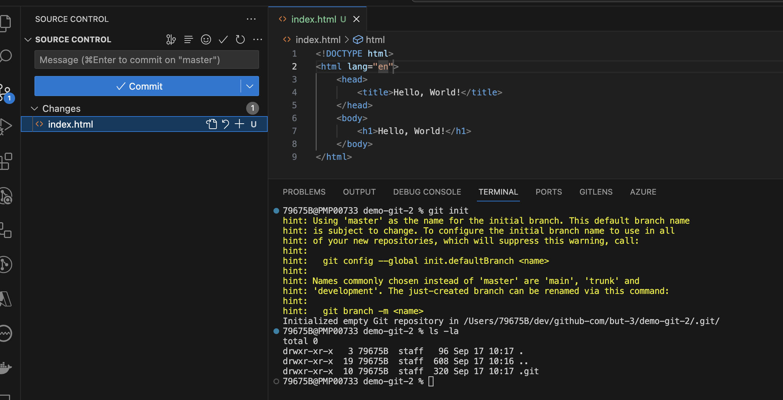Switch to the OUTPUT panel tab
Image resolution: width=783 pixels, height=400 pixels.
pyautogui.click(x=359, y=192)
